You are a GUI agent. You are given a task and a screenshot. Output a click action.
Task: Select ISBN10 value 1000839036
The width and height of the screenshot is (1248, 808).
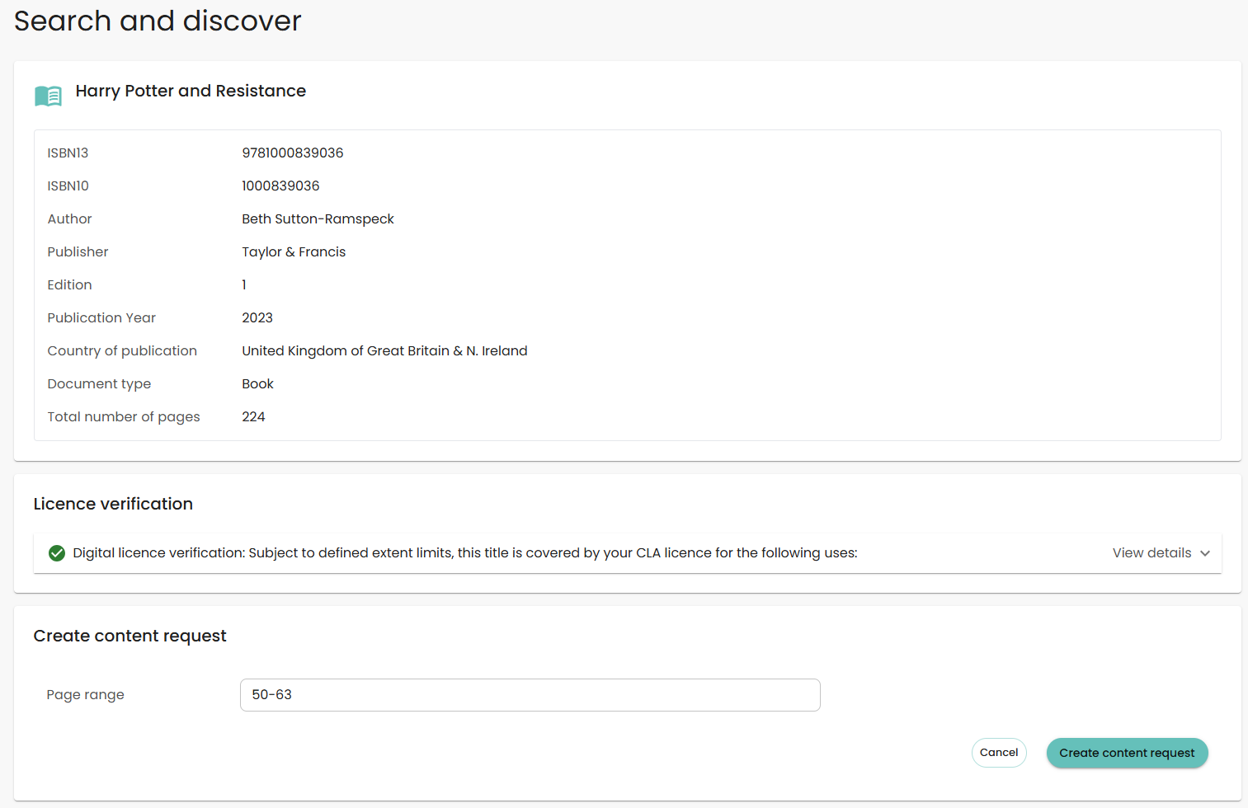coord(280,186)
